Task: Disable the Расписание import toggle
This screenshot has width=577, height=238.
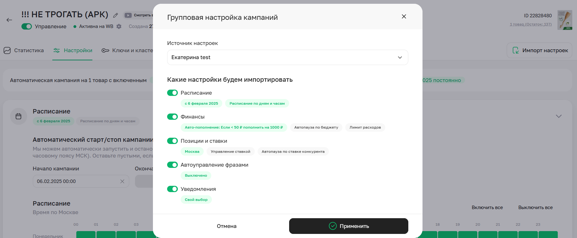Action: click(172, 93)
